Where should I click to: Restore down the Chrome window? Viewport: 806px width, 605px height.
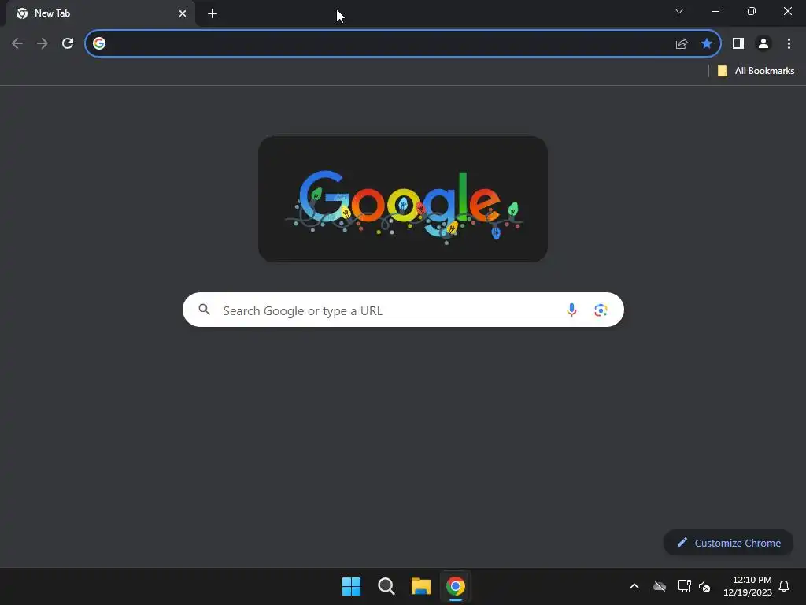tap(752, 11)
